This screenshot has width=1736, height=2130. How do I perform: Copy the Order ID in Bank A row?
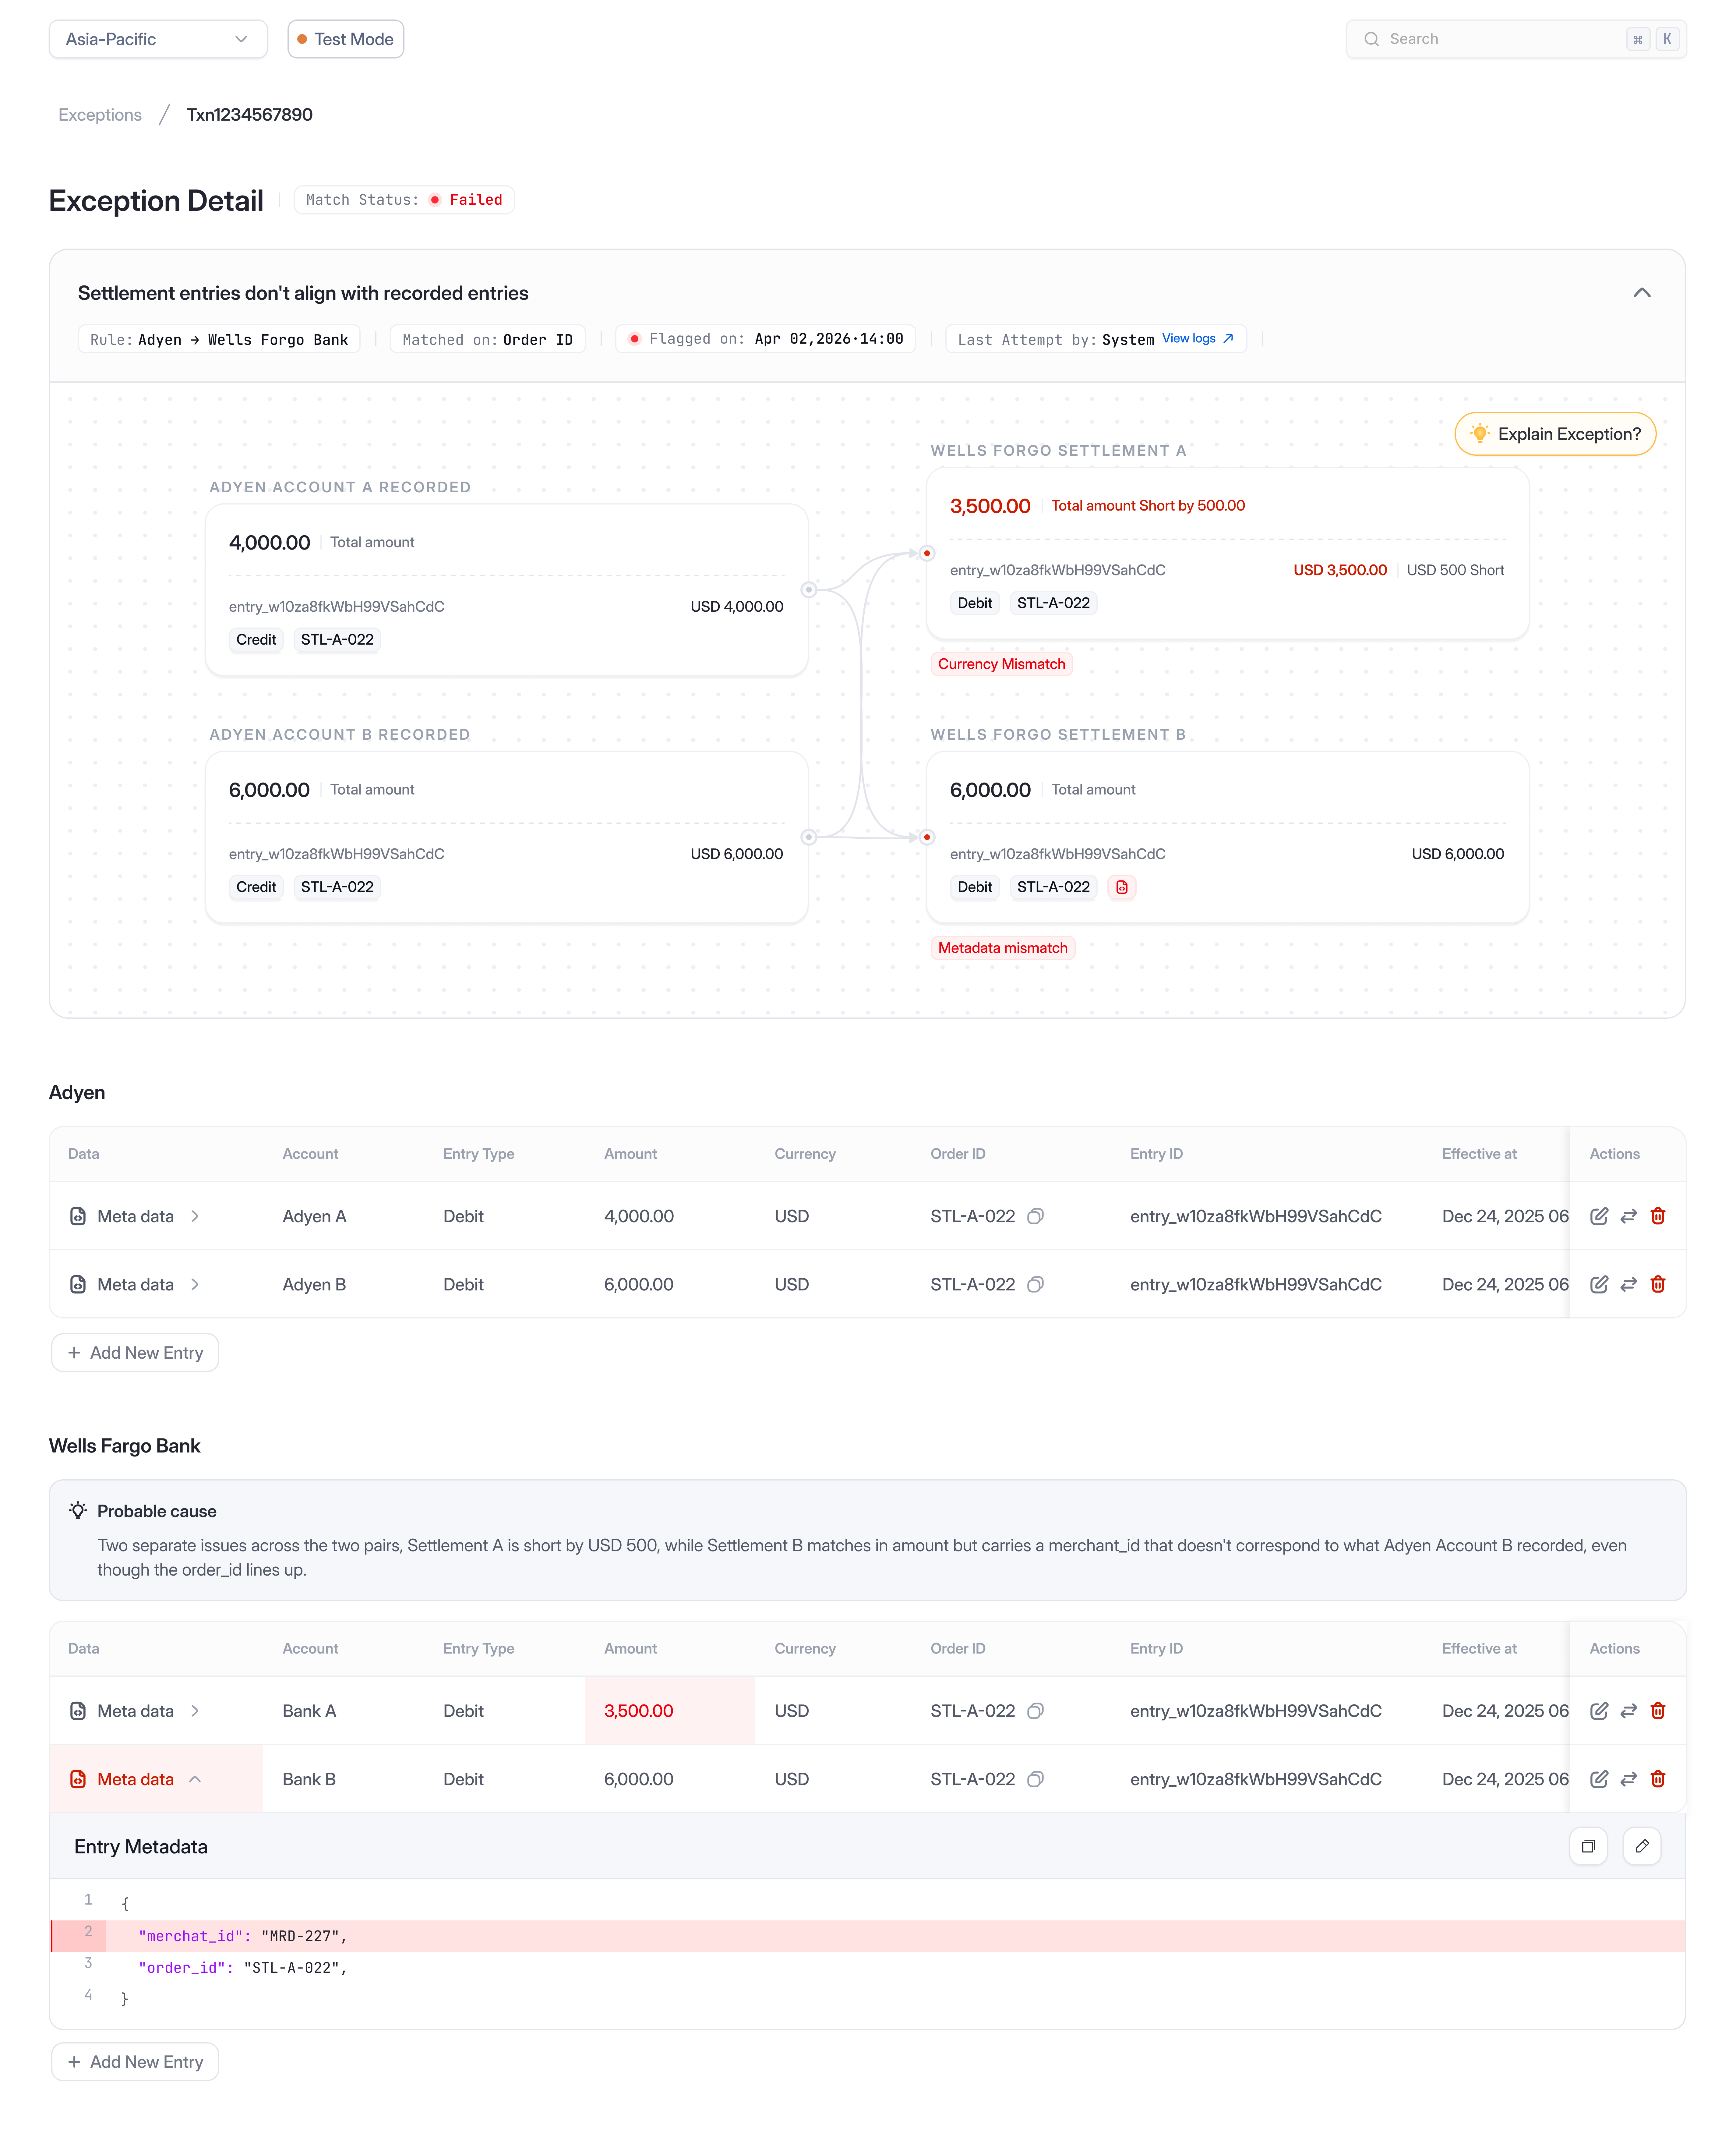[x=1036, y=1711]
